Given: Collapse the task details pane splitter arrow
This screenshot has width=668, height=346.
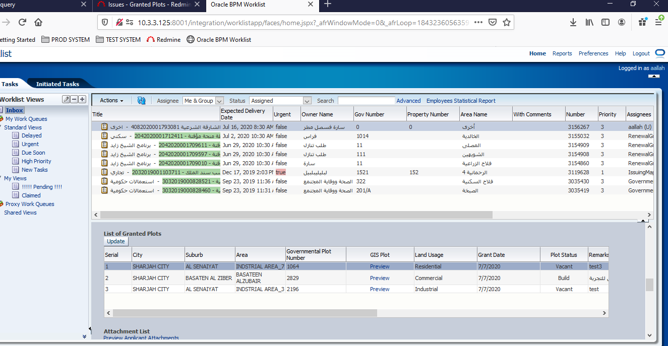Looking at the screenshot, I should click(642, 221).
